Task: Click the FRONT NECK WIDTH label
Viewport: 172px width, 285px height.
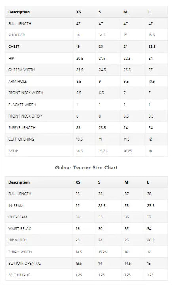Action: (26, 93)
